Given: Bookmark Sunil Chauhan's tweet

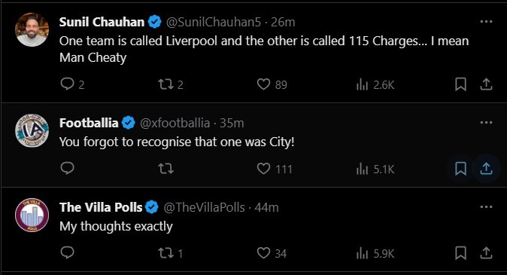Looking at the screenshot, I should click(x=460, y=84).
